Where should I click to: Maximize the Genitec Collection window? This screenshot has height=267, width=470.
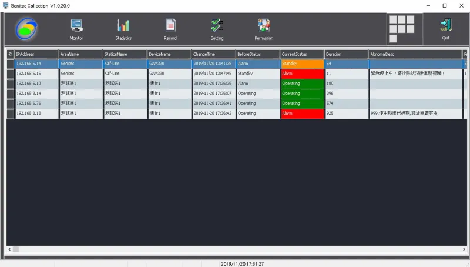(x=445, y=6)
